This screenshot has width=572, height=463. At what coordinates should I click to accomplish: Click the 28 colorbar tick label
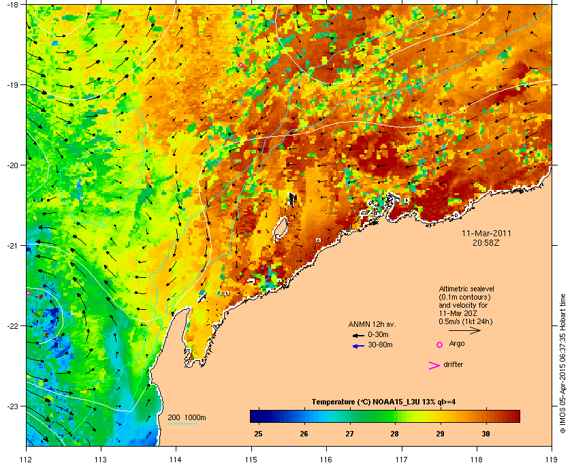tap(394, 434)
